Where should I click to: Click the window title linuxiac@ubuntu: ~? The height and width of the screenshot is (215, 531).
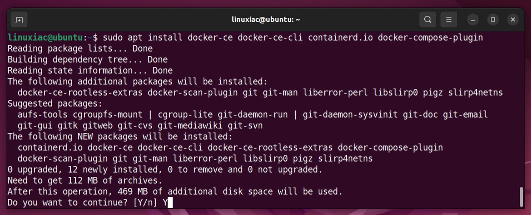point(266,19)
